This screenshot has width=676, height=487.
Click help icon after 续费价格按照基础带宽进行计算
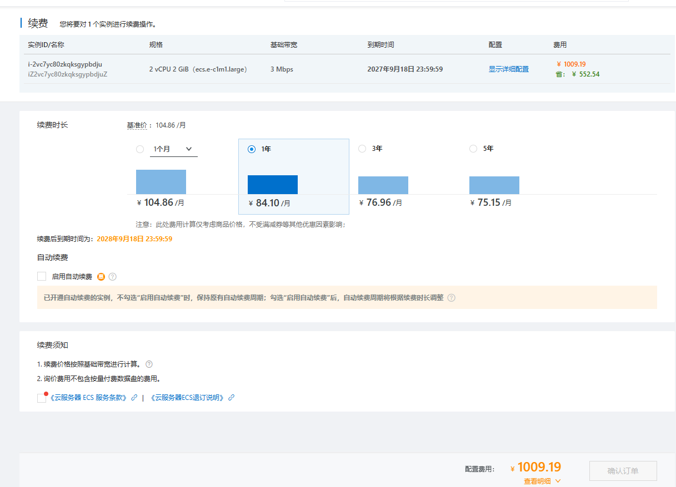click(x=149, y=364)
